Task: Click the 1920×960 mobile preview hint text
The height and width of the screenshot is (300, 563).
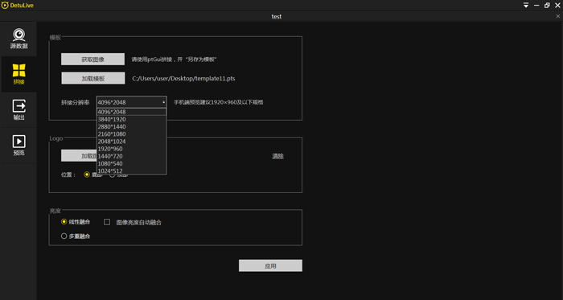Action: point(219,102)
